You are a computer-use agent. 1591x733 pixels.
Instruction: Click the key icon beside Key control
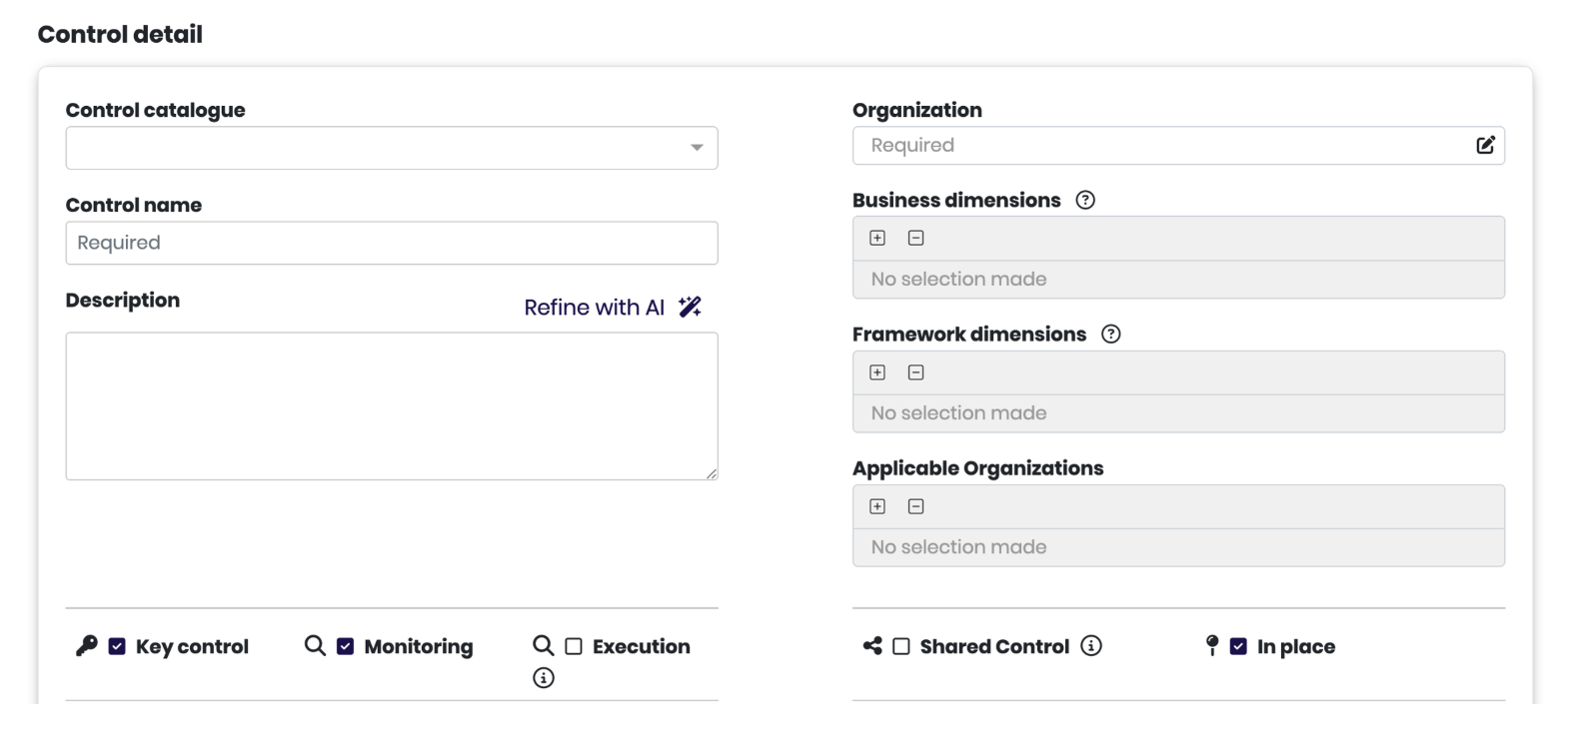(86, 646)
